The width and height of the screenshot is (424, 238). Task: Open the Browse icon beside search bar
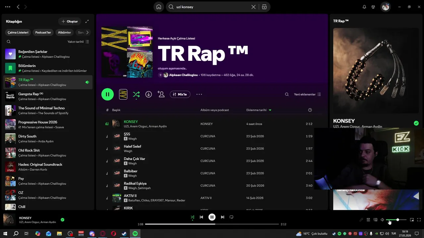click(264, 7)
